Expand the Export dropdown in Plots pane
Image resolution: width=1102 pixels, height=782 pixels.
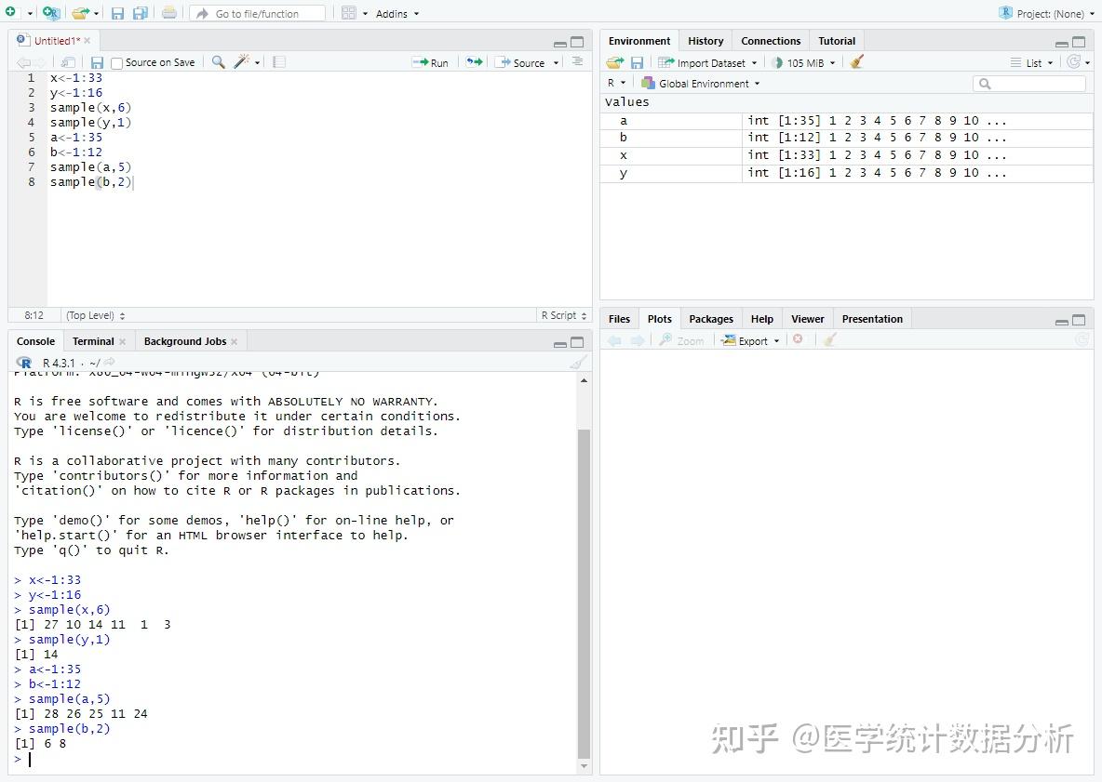point(749,340)
